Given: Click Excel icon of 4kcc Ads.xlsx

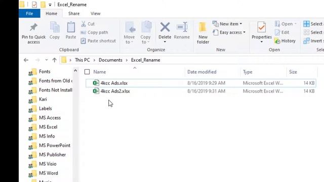Looking at the screenshot, I should pos(96,83).
